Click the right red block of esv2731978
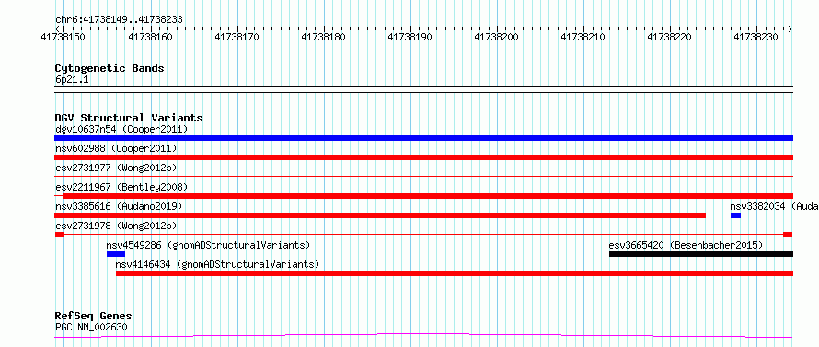The width and height of the screenshot is (819, 347). tap(788, 235)
